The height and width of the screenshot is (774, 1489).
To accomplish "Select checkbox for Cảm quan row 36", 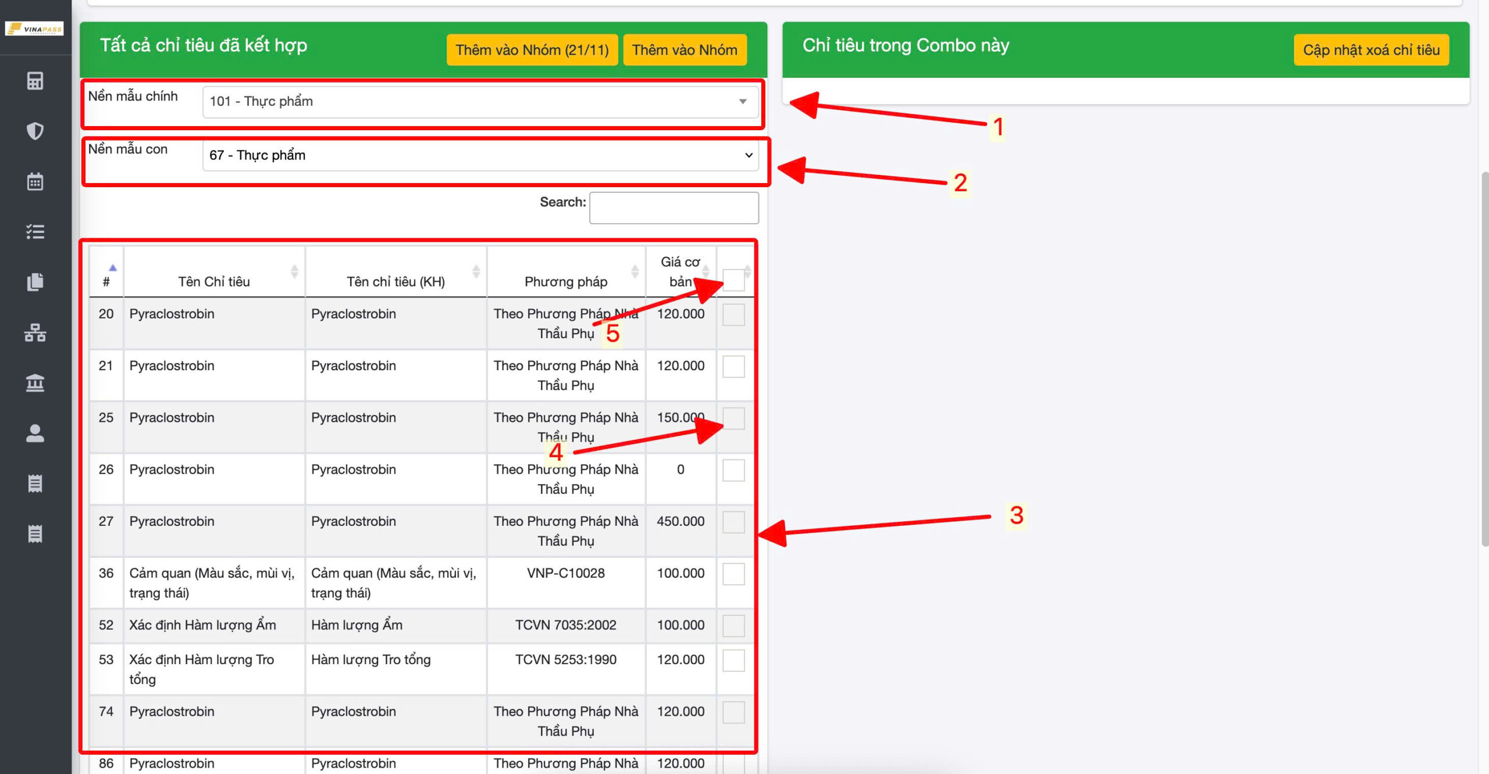I will [x=733, y=574].
